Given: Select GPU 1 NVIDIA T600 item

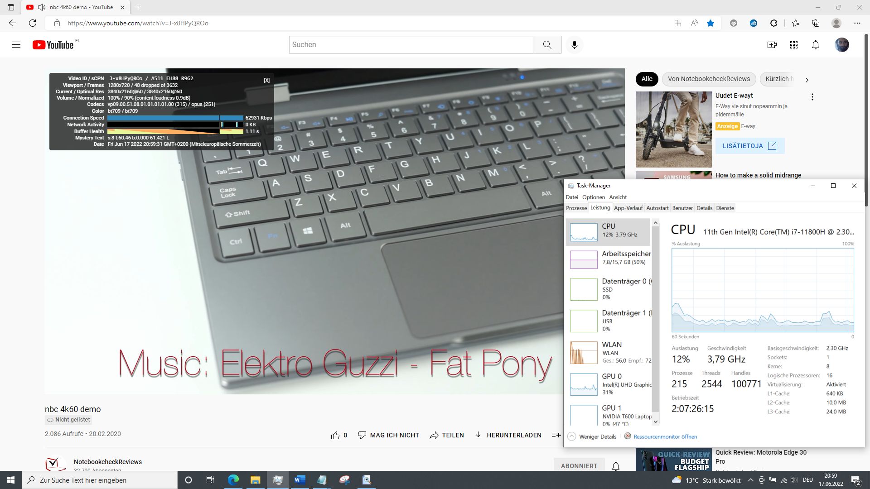Looking at the screenshot, I should pyautogui.click(x=609, y=414).
